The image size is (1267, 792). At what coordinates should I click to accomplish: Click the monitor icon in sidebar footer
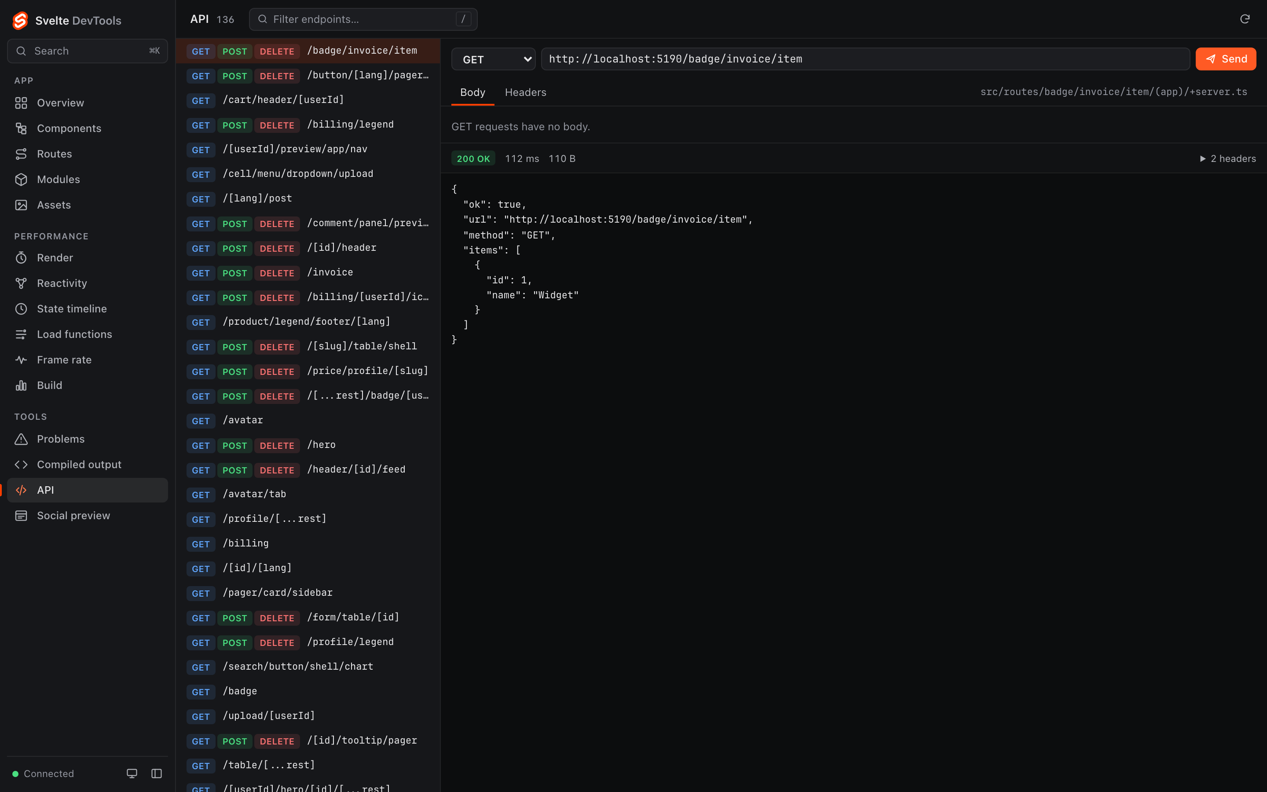point(132,774)
